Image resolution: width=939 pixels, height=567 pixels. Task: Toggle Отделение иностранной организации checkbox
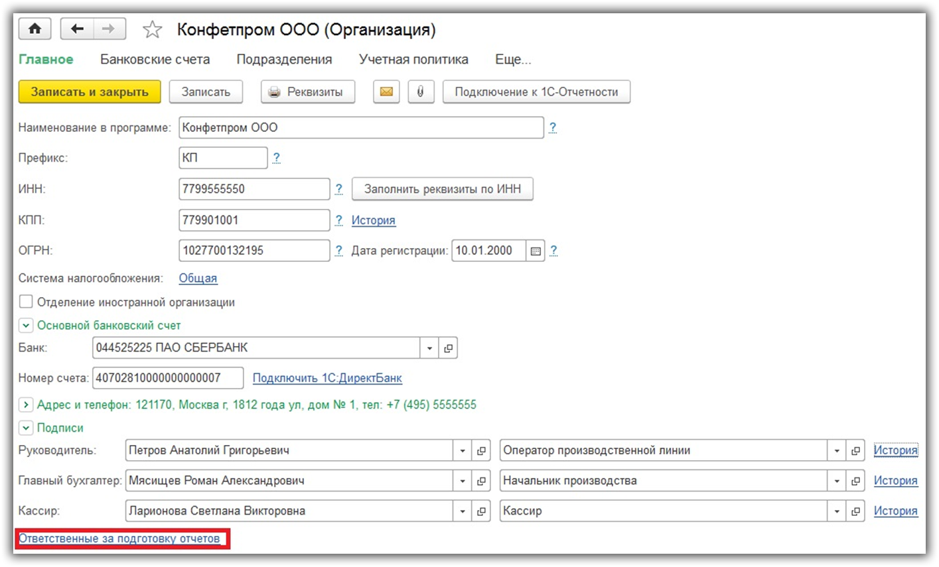[x=26, y=302]
